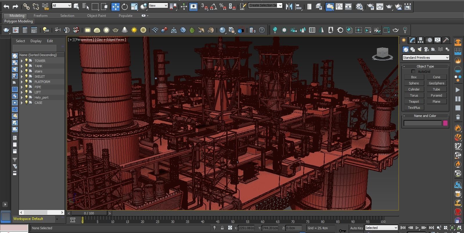
Task: Click the V-Ray Sun light icon
Action: click(x=134, y=30)
